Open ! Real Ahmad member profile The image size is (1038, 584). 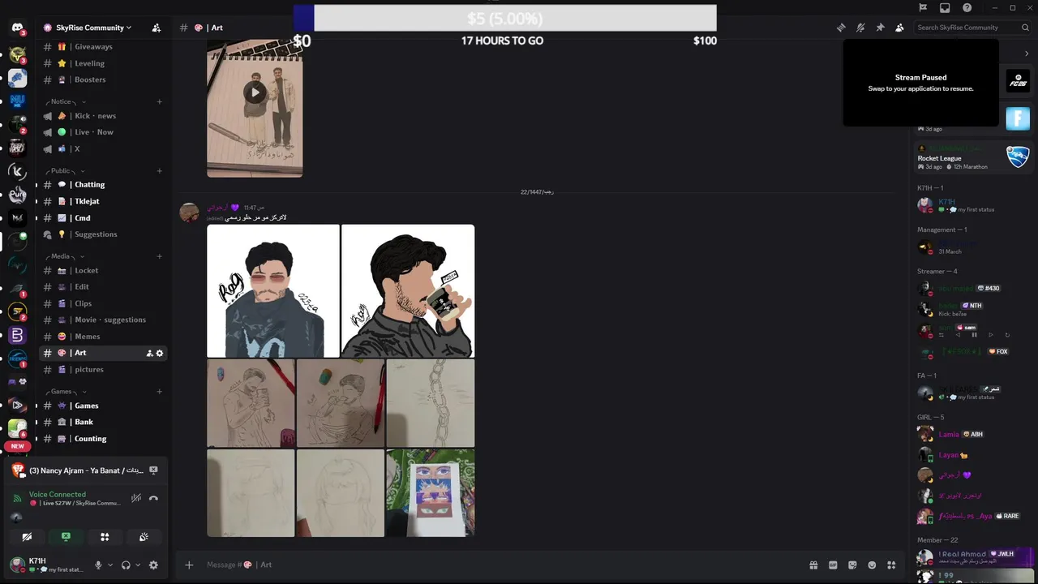coord(973,556)
